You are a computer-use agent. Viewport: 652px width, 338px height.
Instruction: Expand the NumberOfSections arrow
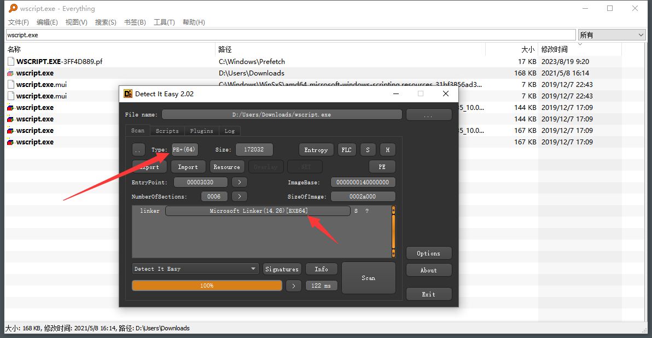pyautogui.click(x=239, y=196)
